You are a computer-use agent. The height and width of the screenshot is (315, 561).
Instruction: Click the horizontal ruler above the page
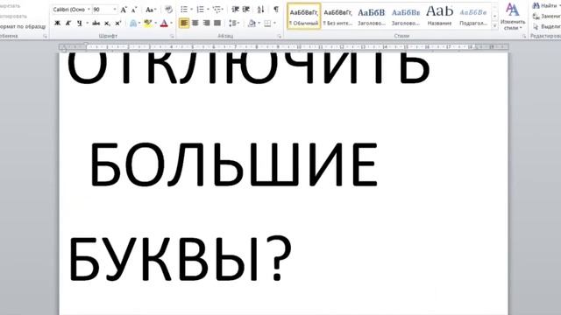pos(284,46)
